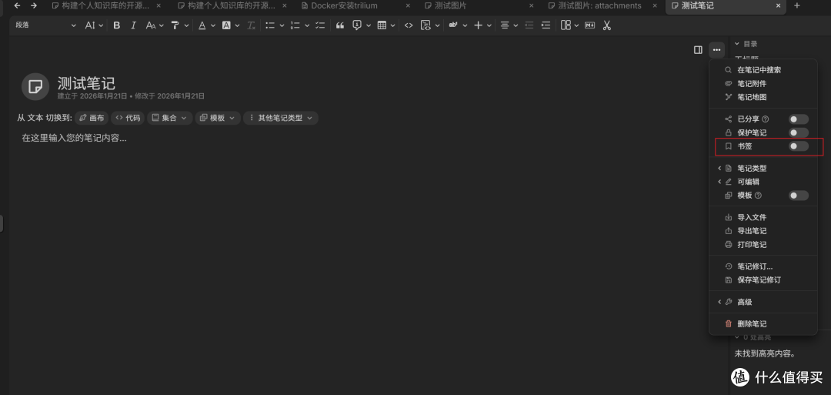
Task: Open the 段落 paragraph style dropdown
Action: click(45, 25)
